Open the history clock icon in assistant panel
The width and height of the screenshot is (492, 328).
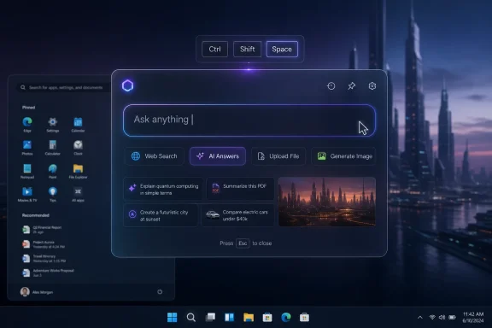tap(331, 86)
